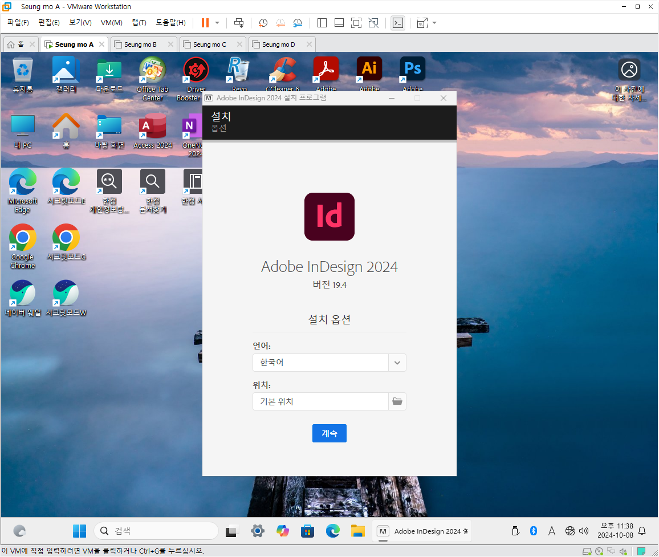The image size is (659, 557).
Task: Switch to the Seung mo C tab
Action: (x=209, y=44)
